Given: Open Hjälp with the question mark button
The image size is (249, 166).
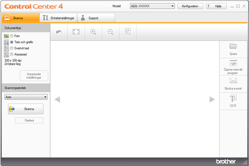Looking at the screenshot, I should [216, 6].
